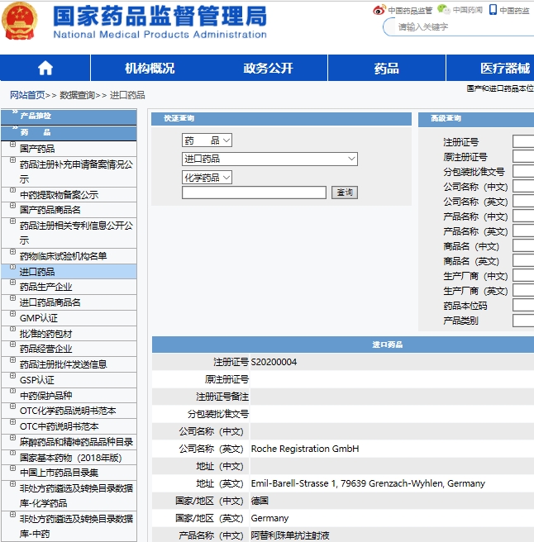Image resolution: width=534 pixels, height=542 pixels.
Task: Open 国家基本药物（2018年版） in sidebar
Action: [x=71, y=458]
